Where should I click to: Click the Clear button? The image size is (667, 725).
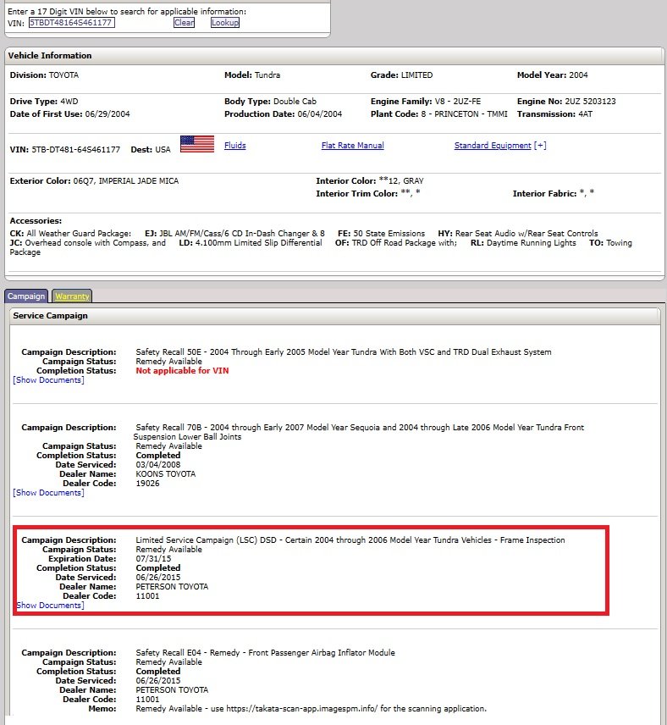[x=184, y=23]
